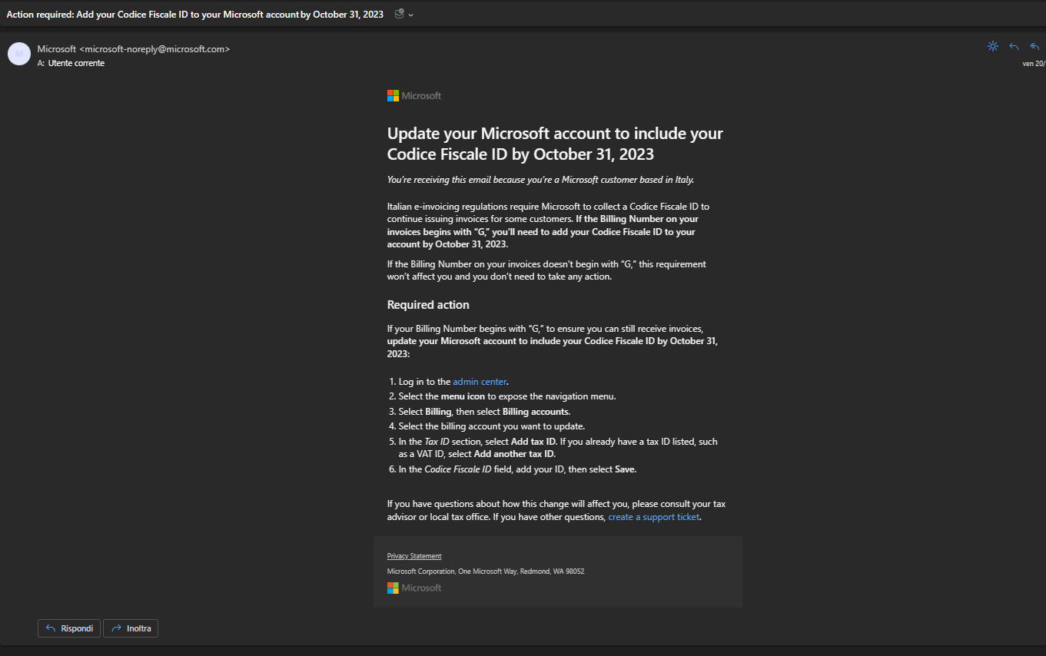
Task: Click the Microsoft logo at top of email body
Action: coord(414,96)
